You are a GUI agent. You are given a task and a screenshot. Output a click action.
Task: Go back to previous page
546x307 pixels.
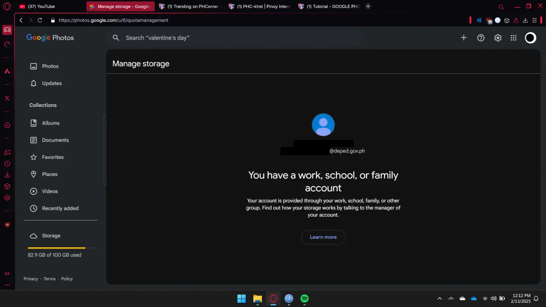pyautogui.click(x=21, y=20)
